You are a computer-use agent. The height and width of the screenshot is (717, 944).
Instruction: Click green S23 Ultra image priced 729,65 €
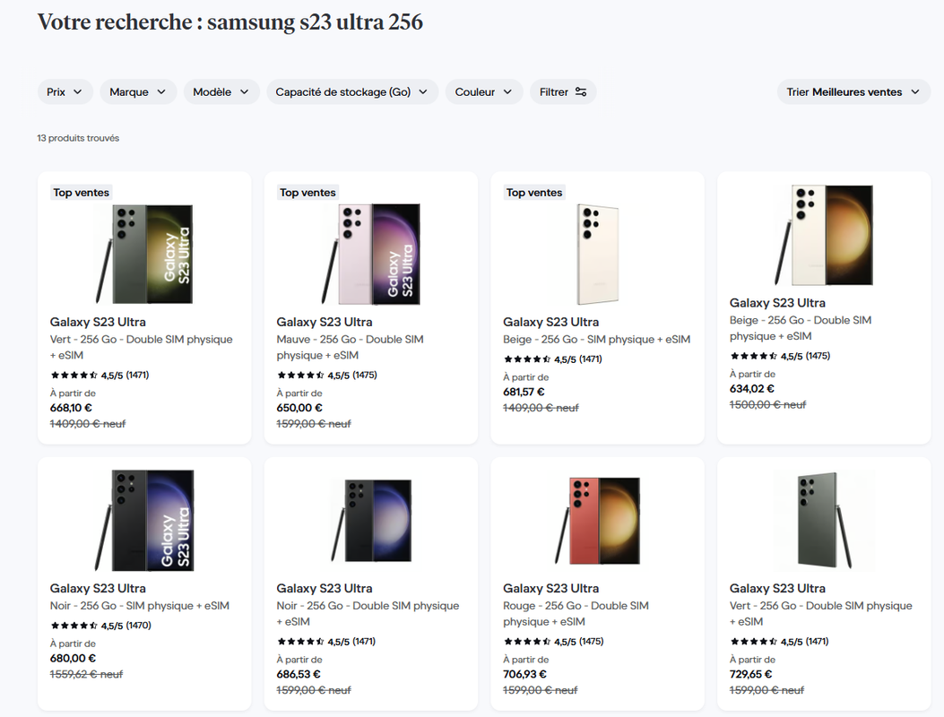(x=824, y=521)
